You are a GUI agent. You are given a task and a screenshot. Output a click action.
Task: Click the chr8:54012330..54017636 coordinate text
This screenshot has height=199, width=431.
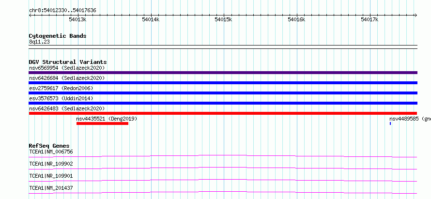(62, 11)
